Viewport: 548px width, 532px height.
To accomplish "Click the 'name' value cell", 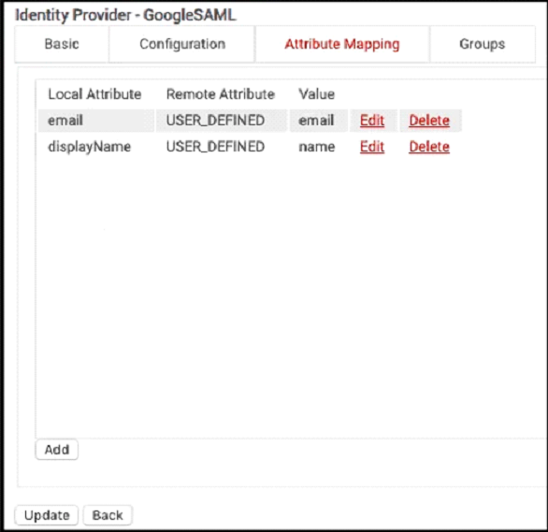I will pyautogui.click(x=317, y=147).
